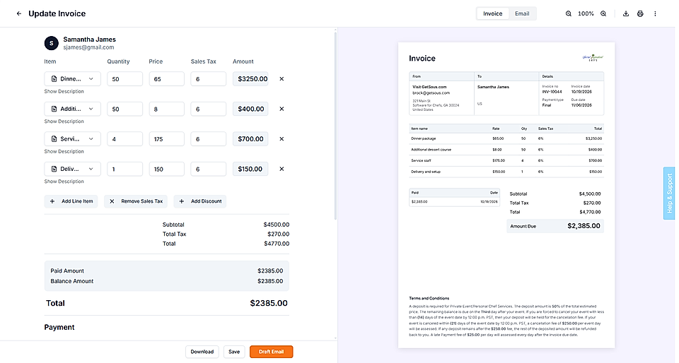
Task: Edit the Additional dessert price field of 8
Action: (x=167, y=109)
